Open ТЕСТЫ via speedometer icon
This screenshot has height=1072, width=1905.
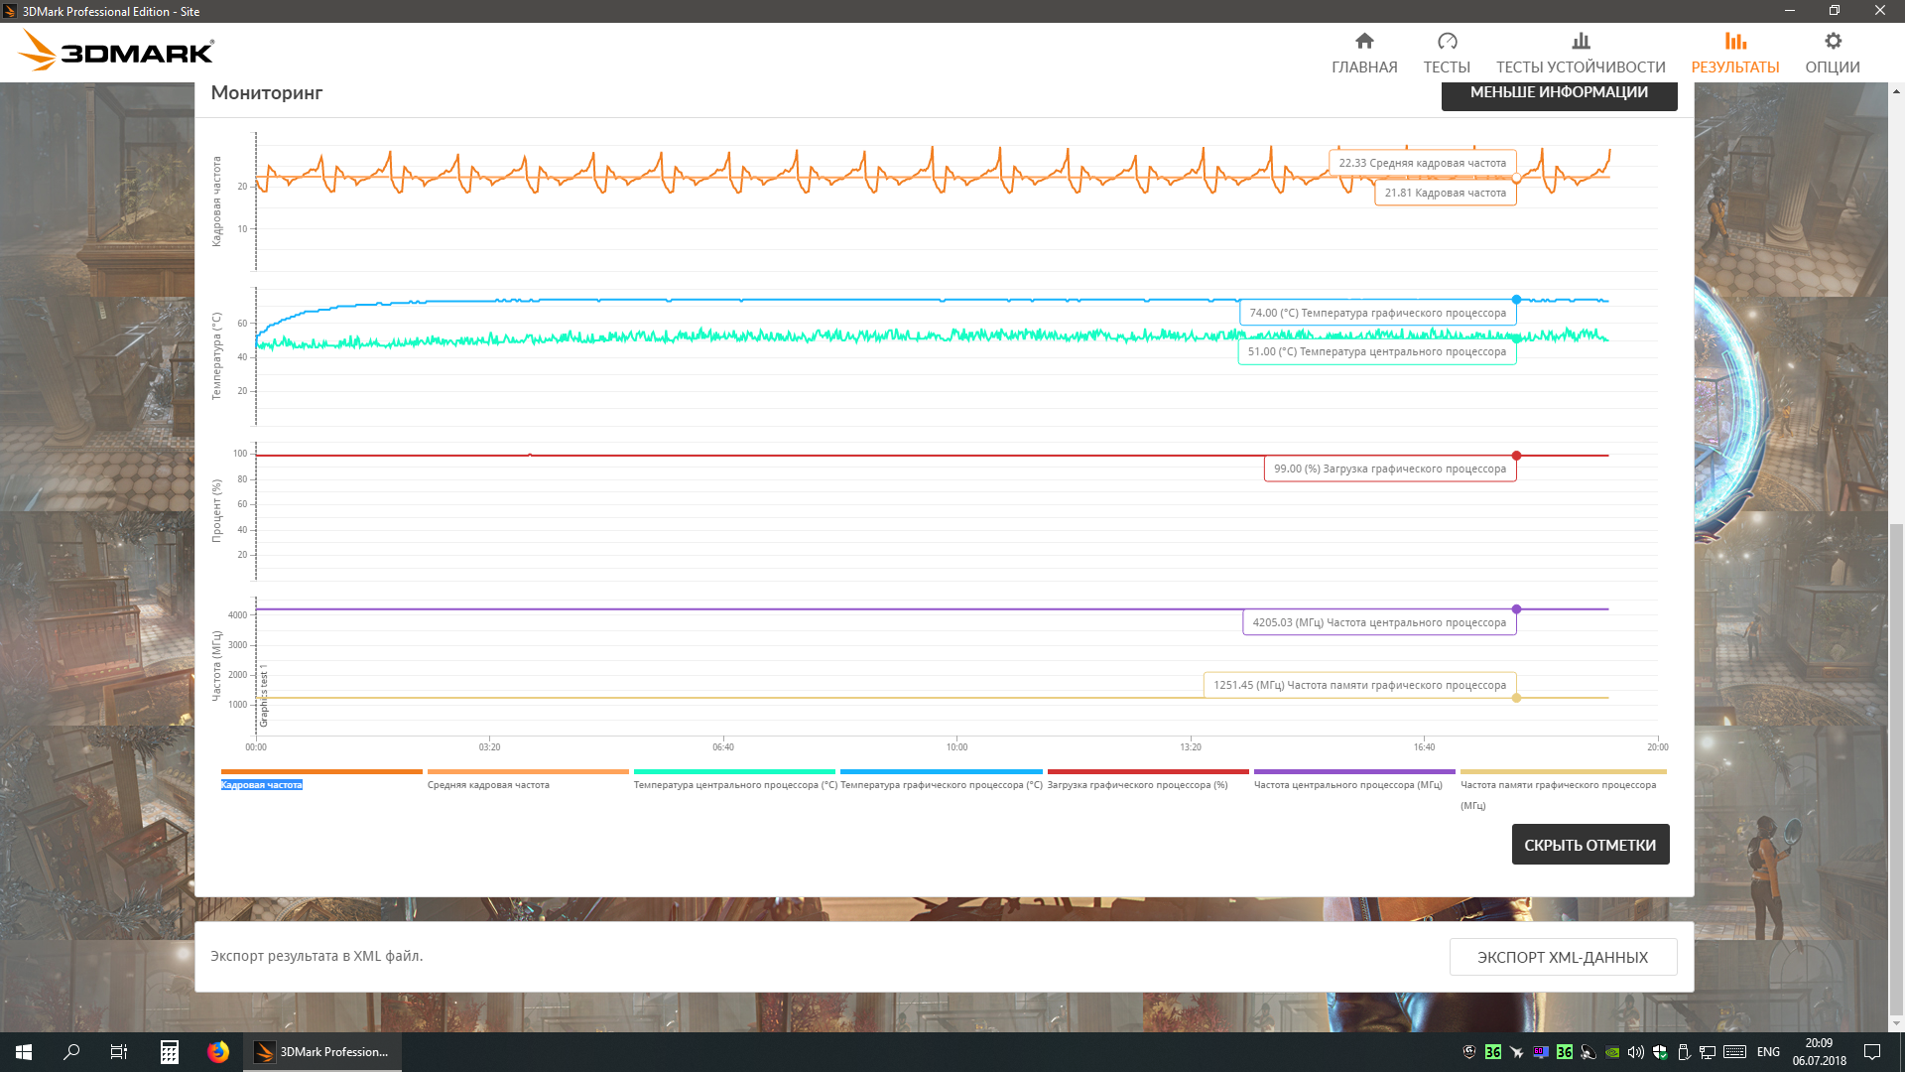(1447, 41)
